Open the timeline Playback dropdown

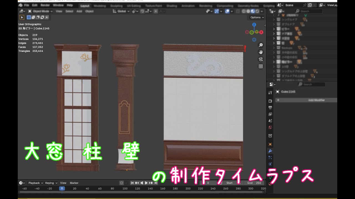pos(36,183)
